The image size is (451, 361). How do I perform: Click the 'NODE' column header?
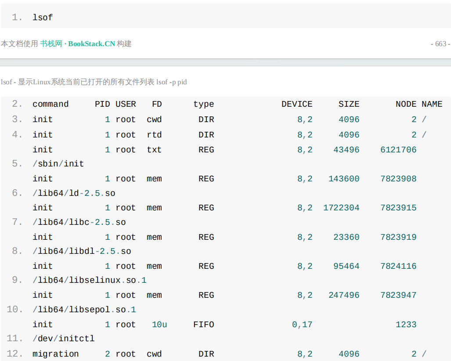(x=406, y=104)
